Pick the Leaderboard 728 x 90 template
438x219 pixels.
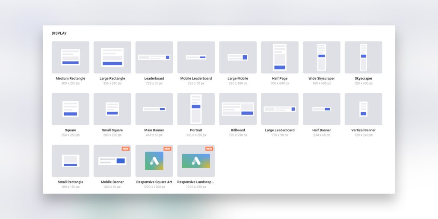click(x=154, y=57)
